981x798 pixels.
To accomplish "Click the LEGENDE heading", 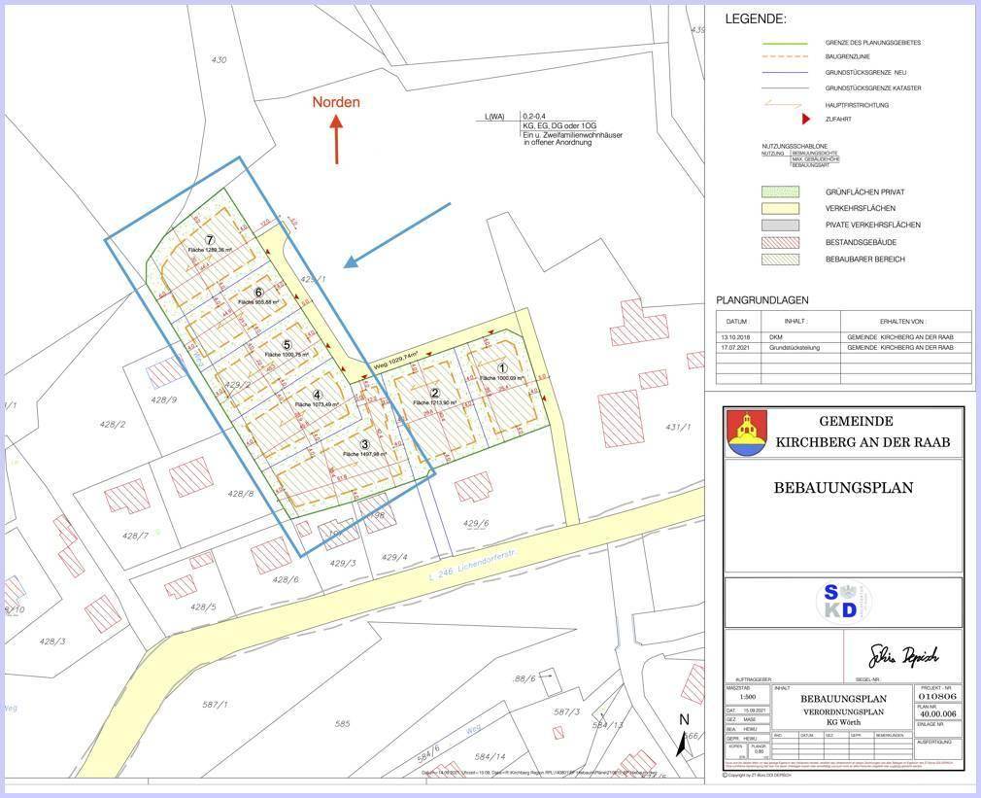I will point(755,18).
